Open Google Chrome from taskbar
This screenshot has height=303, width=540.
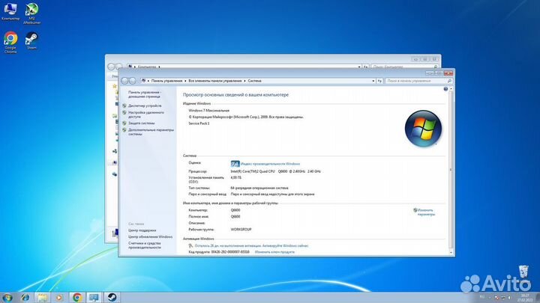76,298
